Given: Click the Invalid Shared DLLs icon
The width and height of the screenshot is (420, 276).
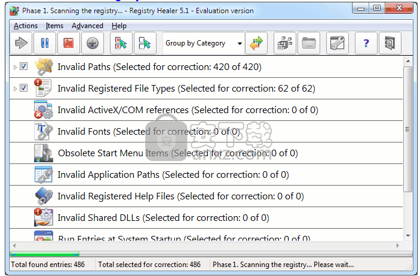Looking at the screenshot, I should point(44,217).
